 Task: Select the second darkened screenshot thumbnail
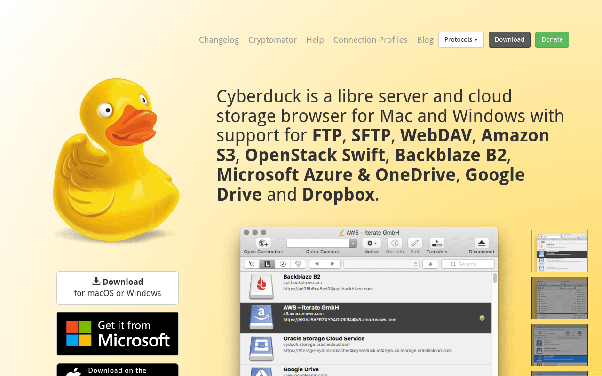560,298
